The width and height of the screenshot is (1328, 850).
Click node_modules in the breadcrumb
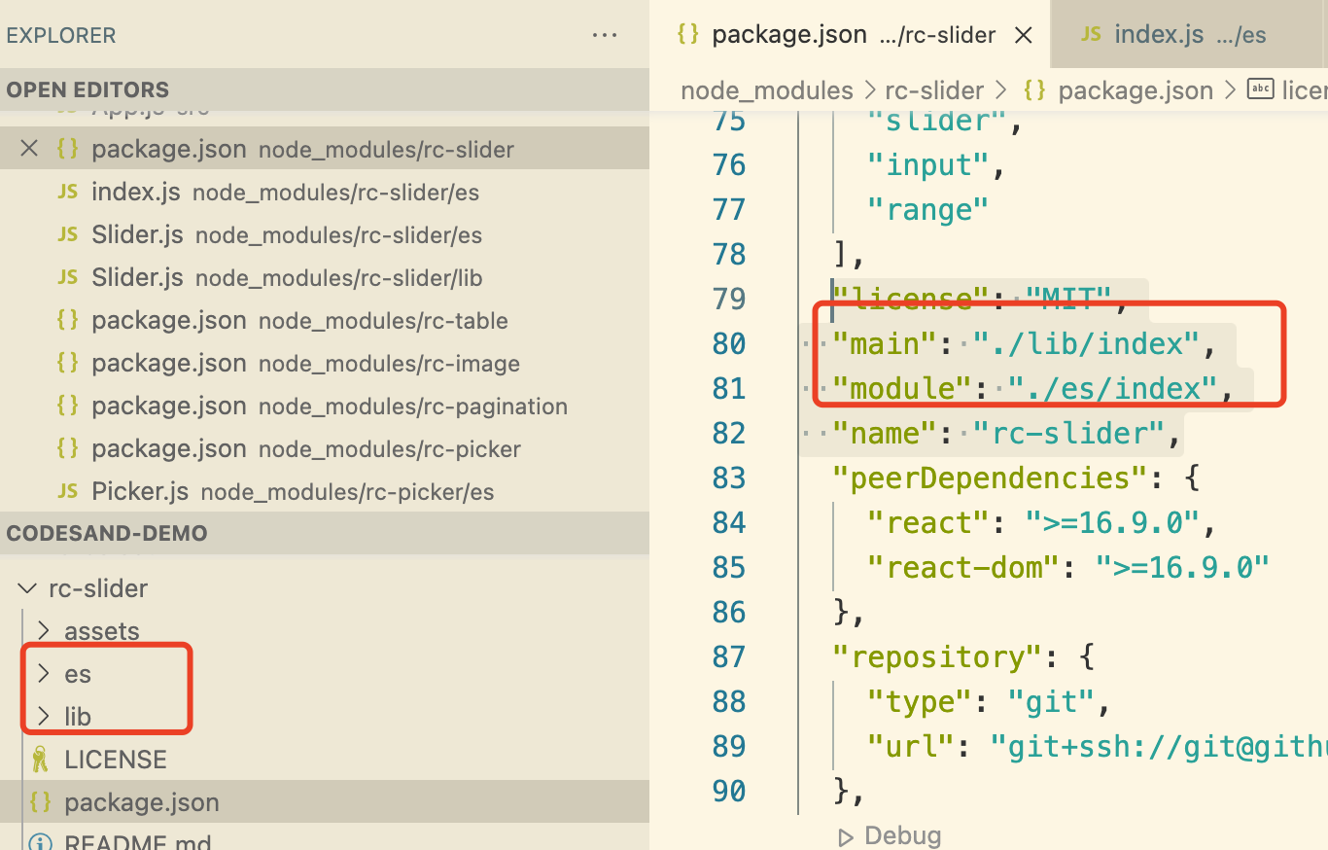(766, 90)
